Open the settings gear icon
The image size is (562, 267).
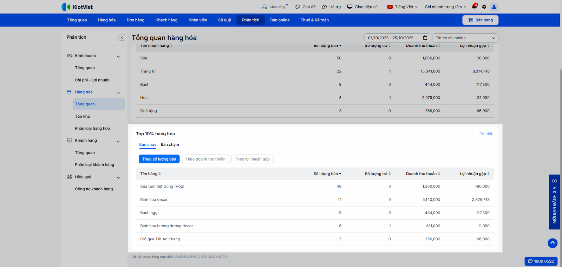[484, 7]
